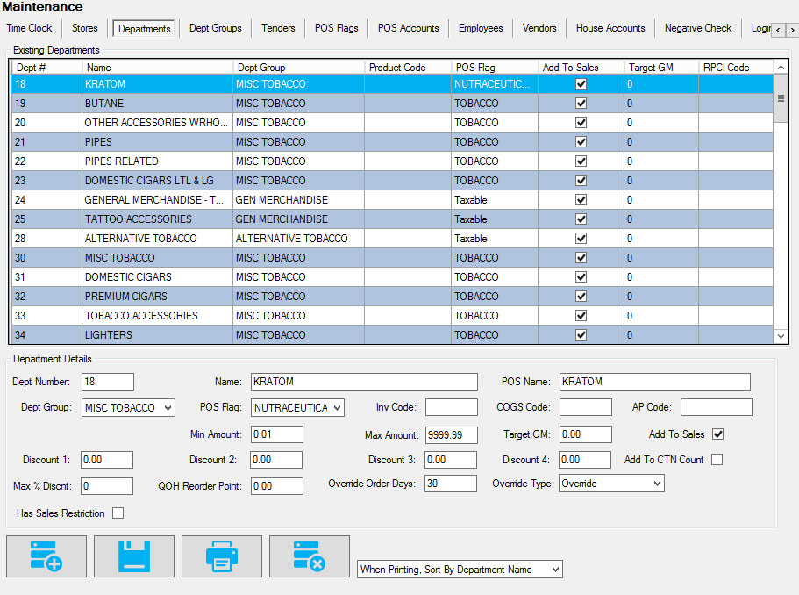Viewport: 799px width, 595px height.
Task: Toggle Add To Sales checkbox in details
Action: (x=718, y=434)
